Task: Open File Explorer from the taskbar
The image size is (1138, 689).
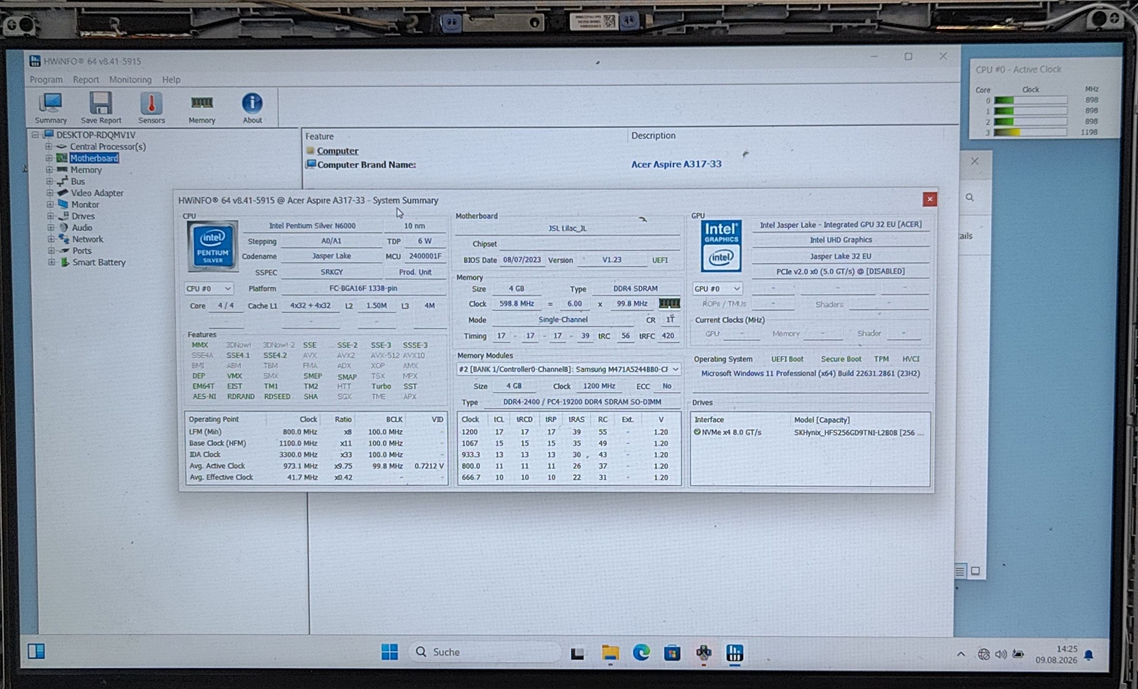Action: point(610,653)
